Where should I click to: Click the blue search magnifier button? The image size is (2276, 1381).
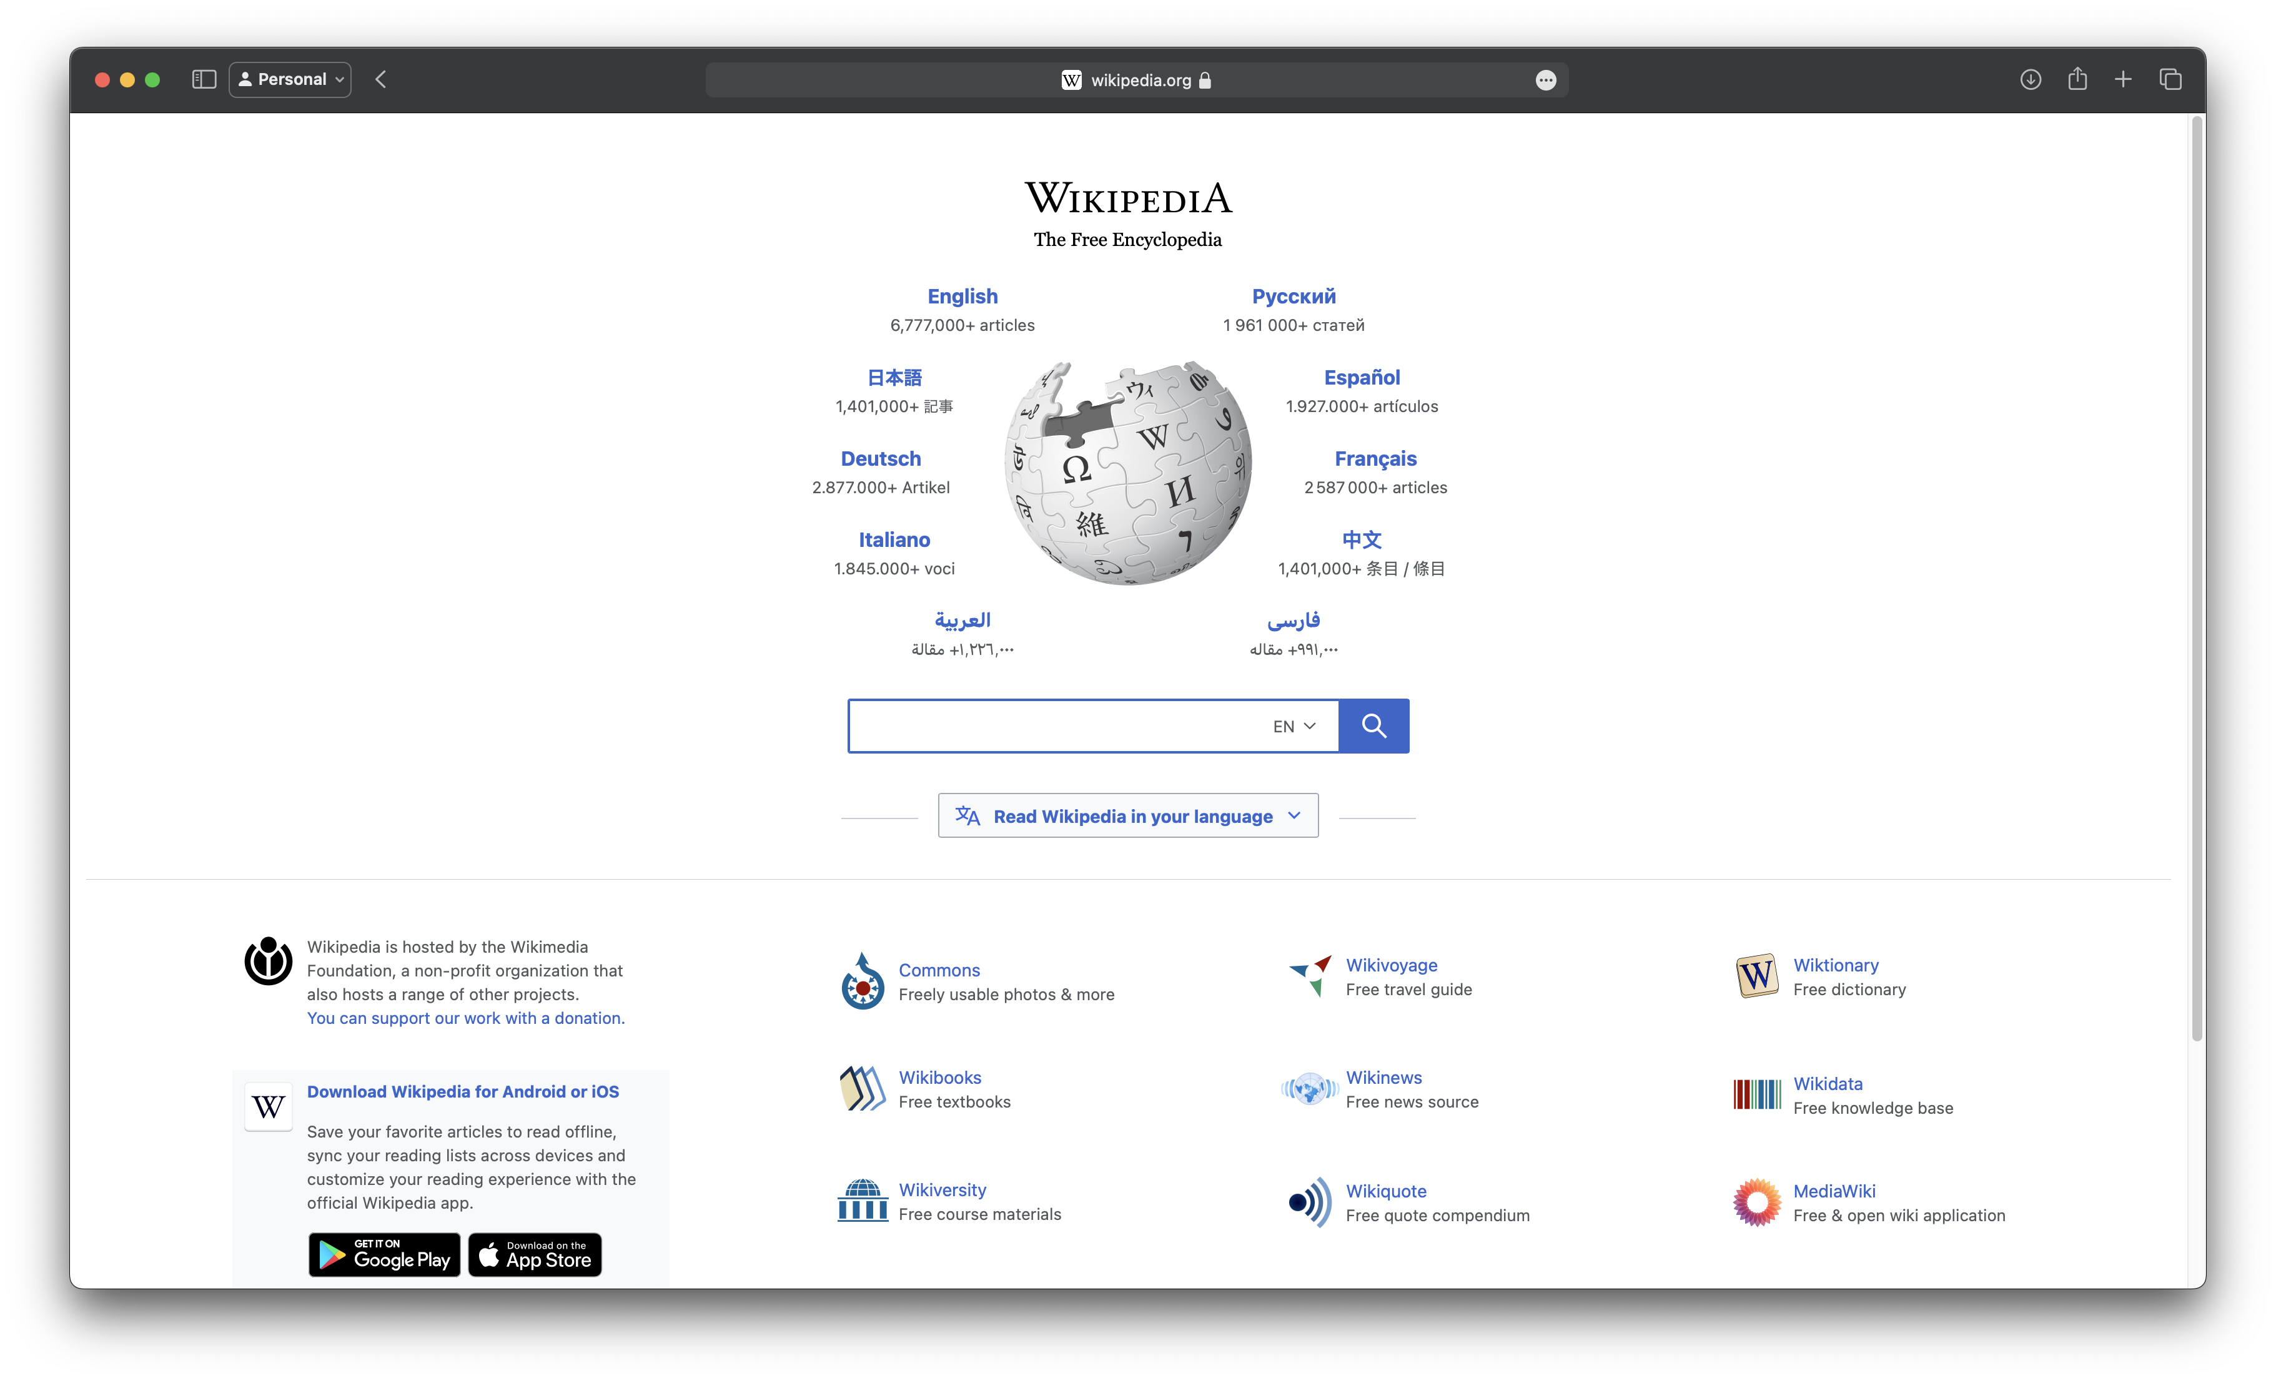tap(1373, 725)
